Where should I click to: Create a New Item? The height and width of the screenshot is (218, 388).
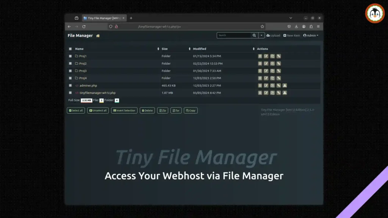coord(292,35)
